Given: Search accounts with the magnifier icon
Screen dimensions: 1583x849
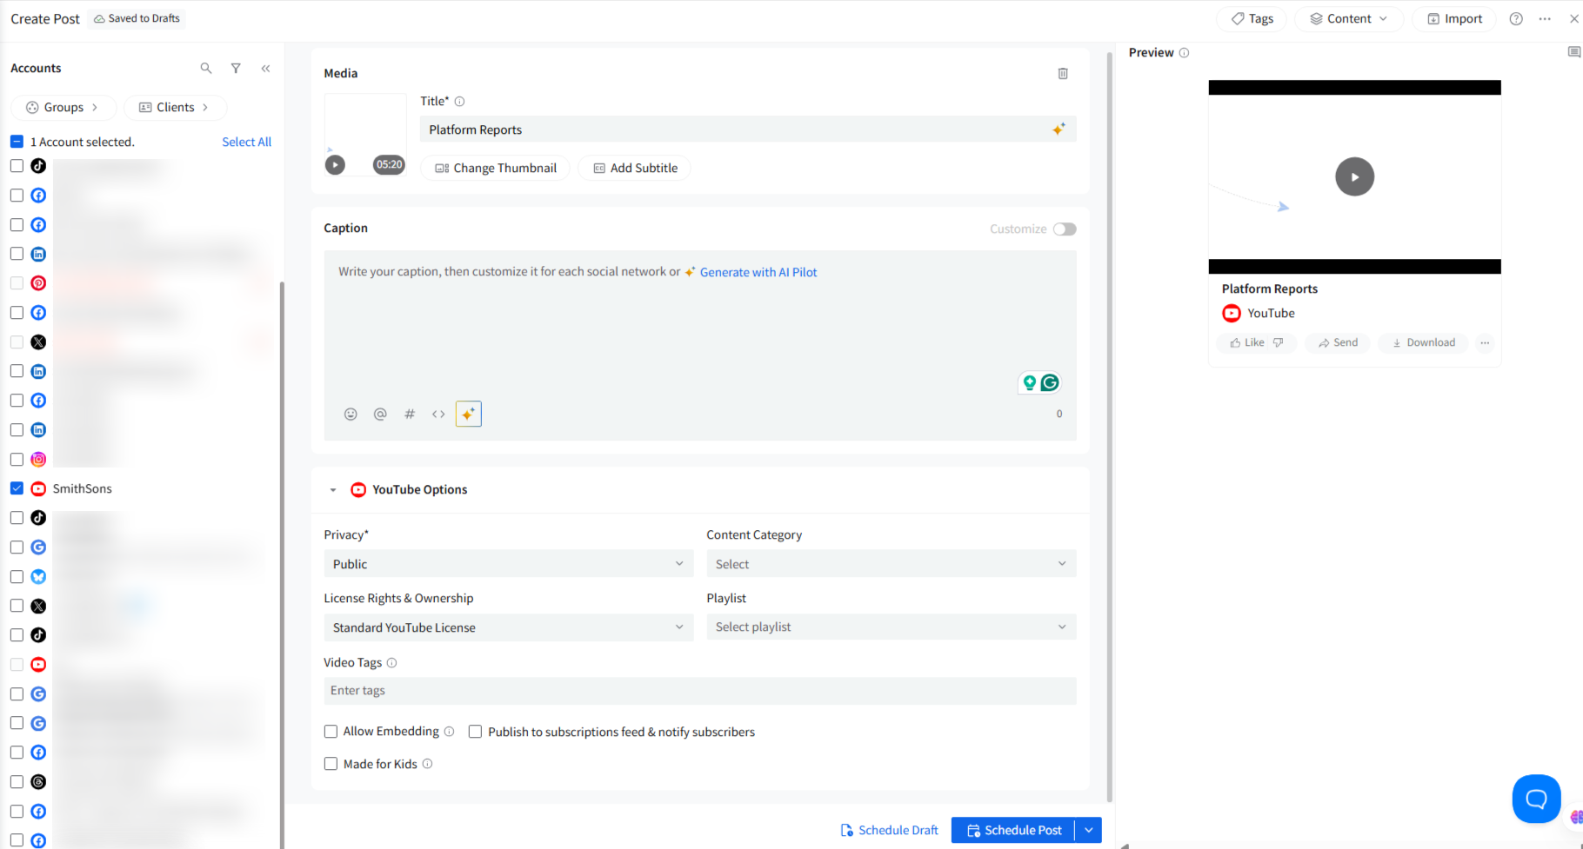Looking at the screenshot, I should point(206,68).
